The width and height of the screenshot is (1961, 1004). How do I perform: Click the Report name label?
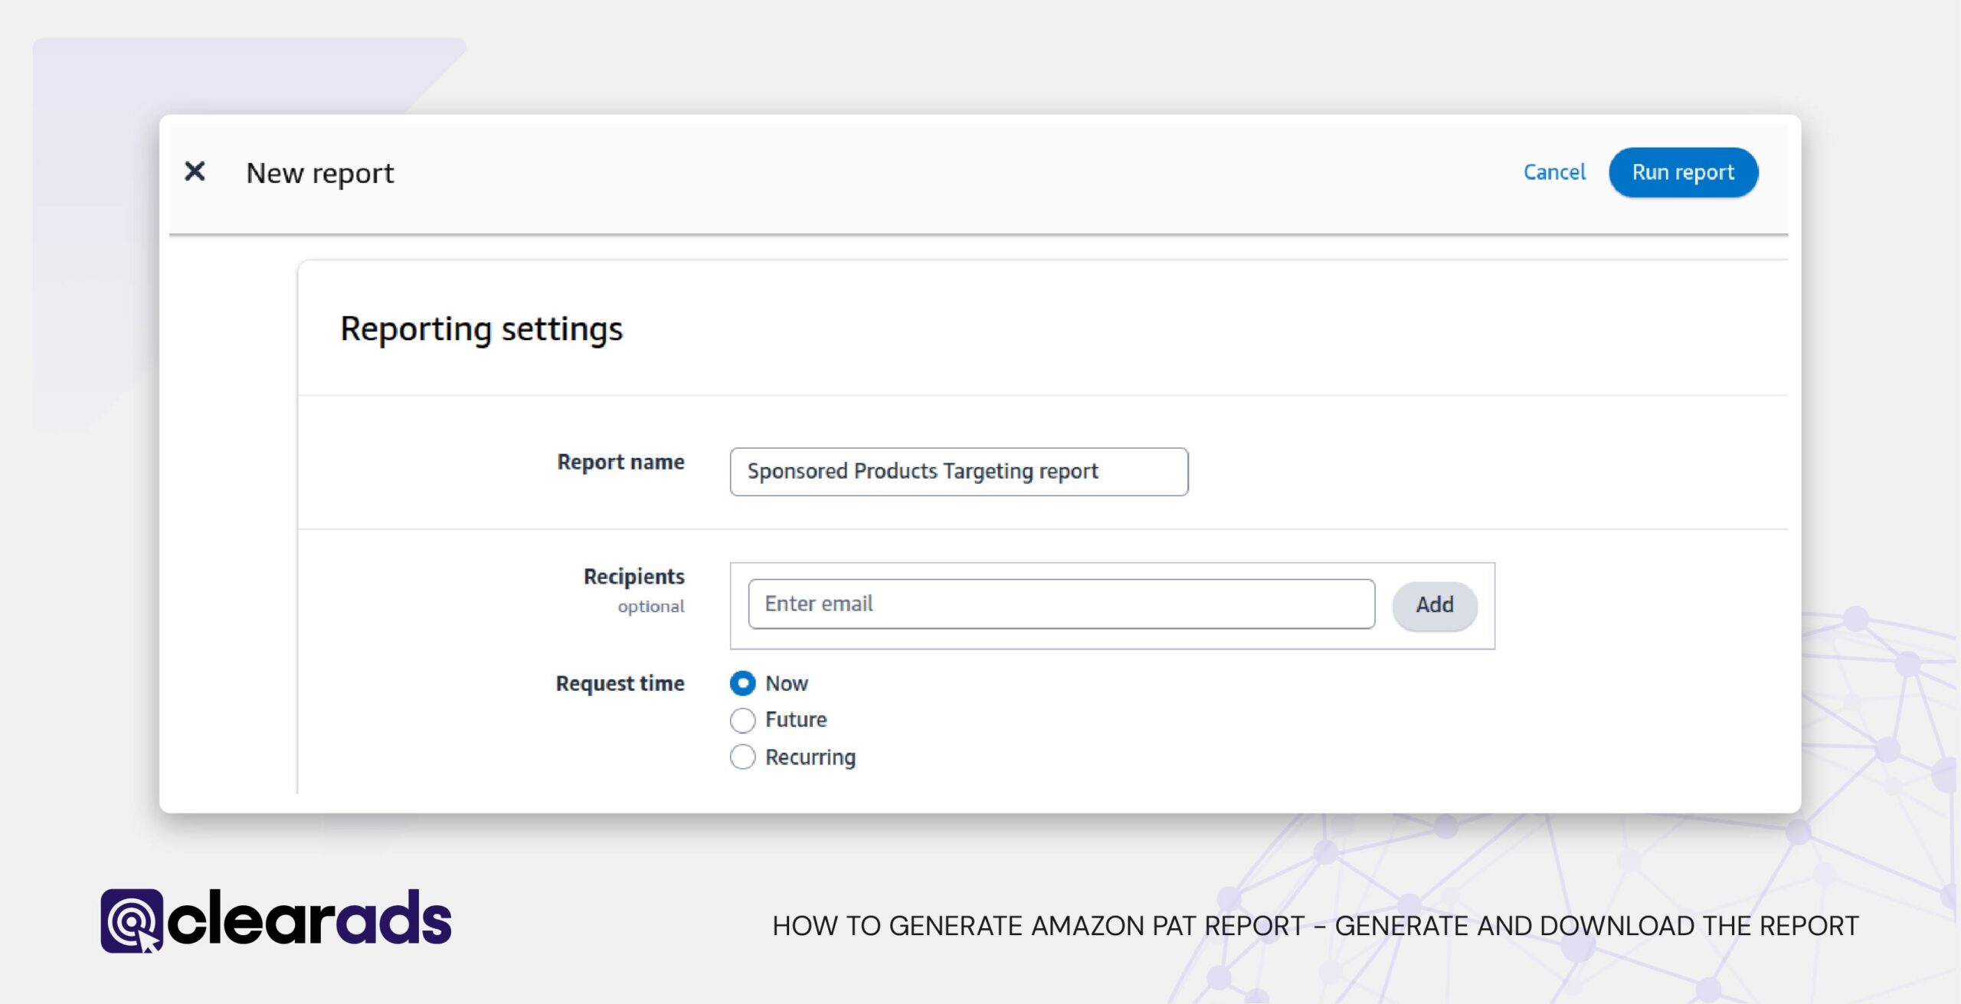pyautogui.click(x=620, y=462)
